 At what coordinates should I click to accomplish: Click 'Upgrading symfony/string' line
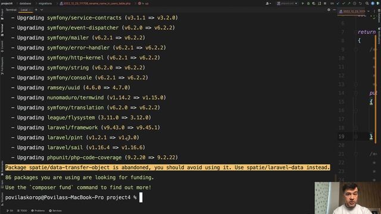pyautogui.click(x=78, y=68)
